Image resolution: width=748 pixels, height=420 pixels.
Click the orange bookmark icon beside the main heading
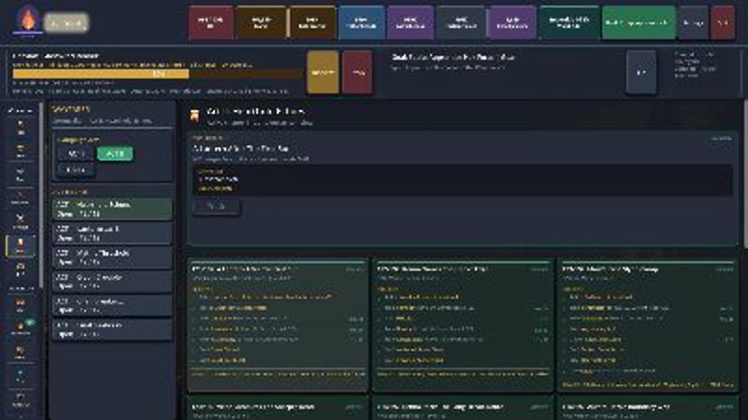click(x=194, y=115)
